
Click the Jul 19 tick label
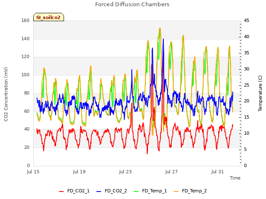[79, 172]
